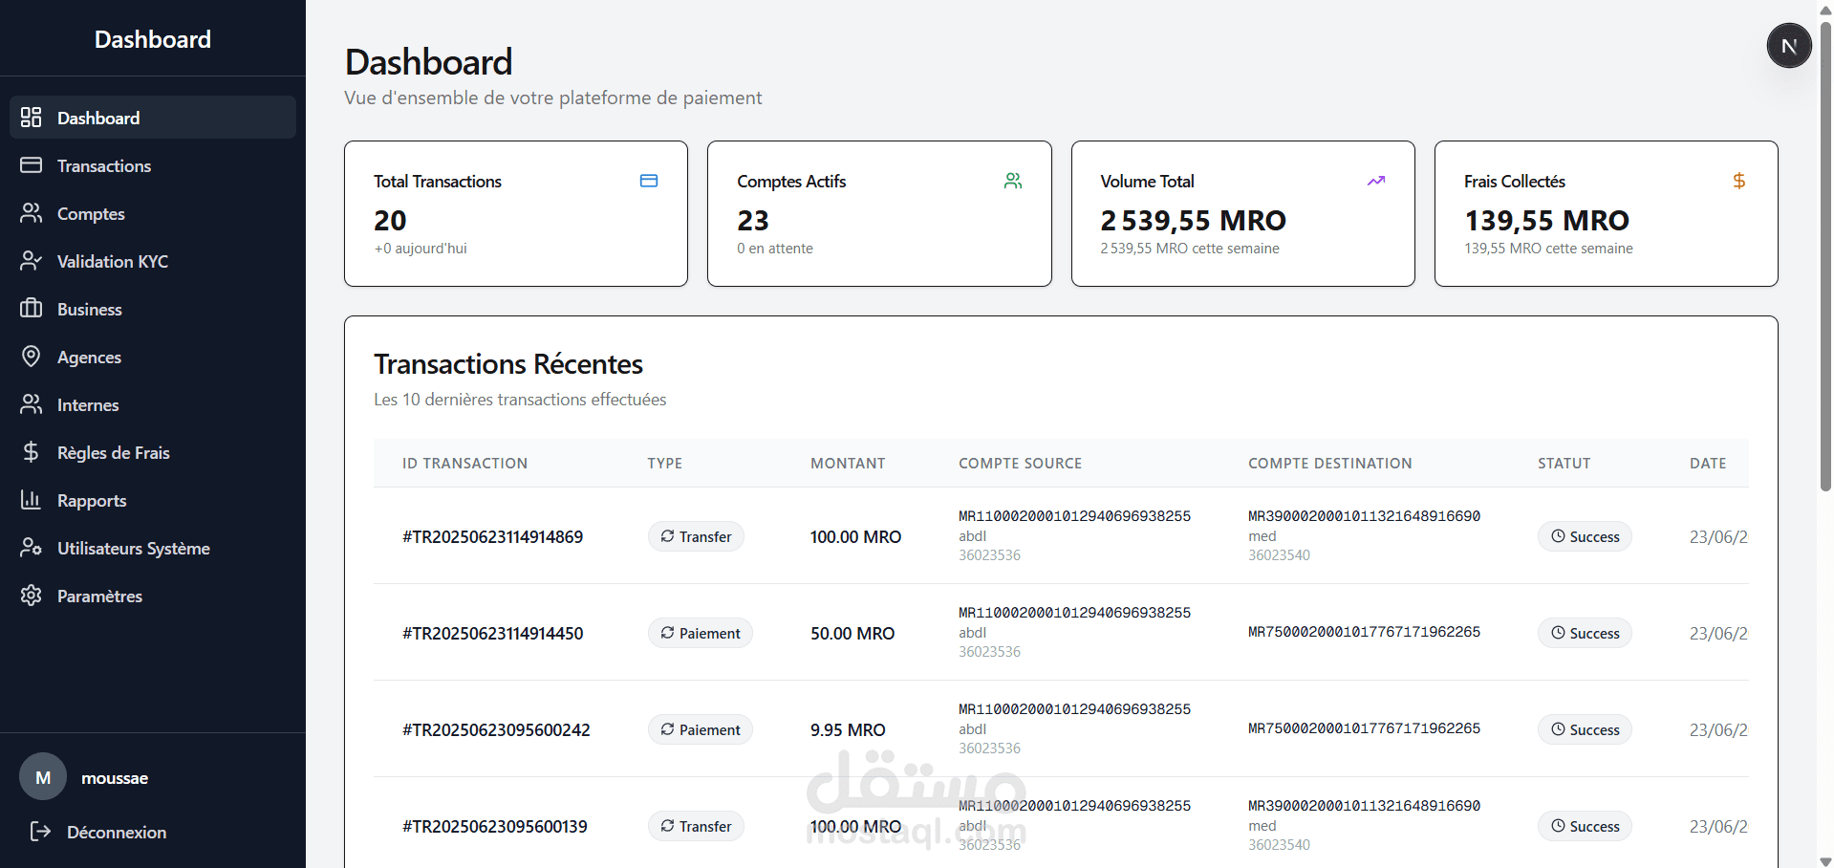The image size is (1834, 868).
Task: Click the Agences map pin icon
Action: 32,356
